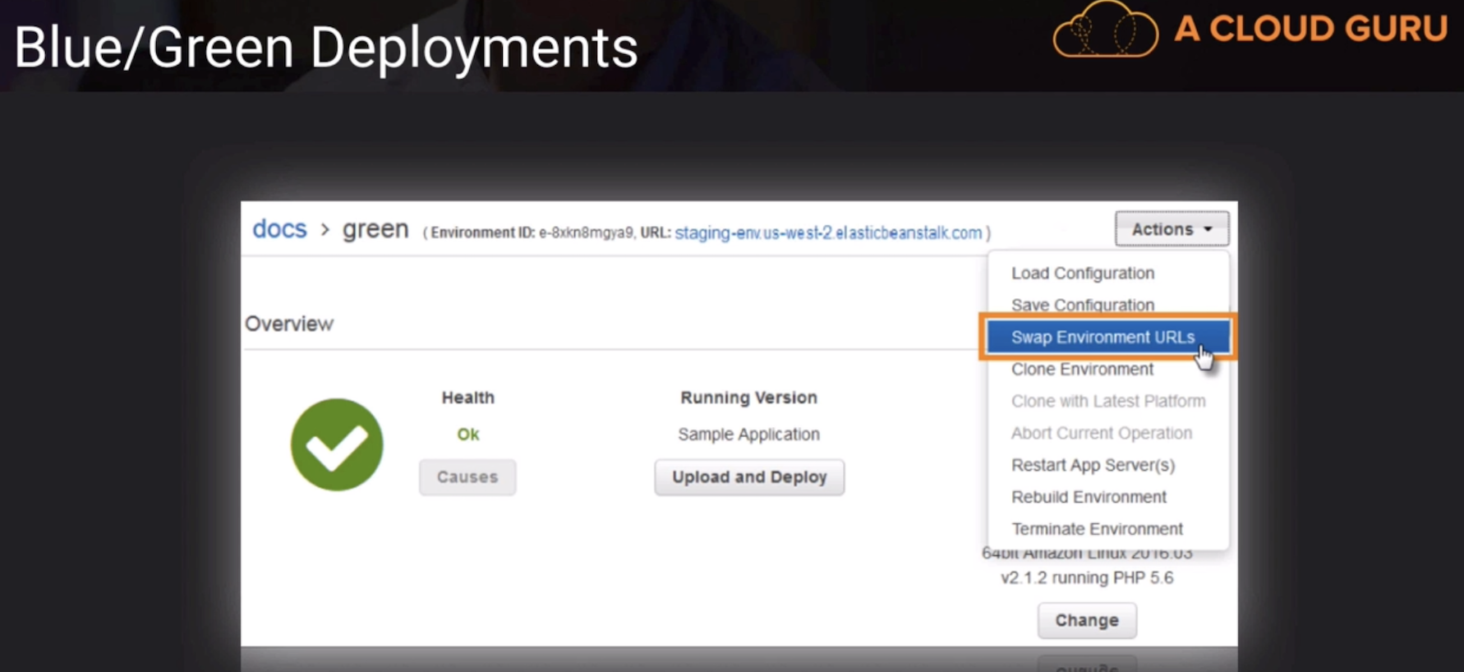Screen dimensions: 1464x672
Task: Click the breadcrumb chevron after docs
Action: click(x=325, y=230)
